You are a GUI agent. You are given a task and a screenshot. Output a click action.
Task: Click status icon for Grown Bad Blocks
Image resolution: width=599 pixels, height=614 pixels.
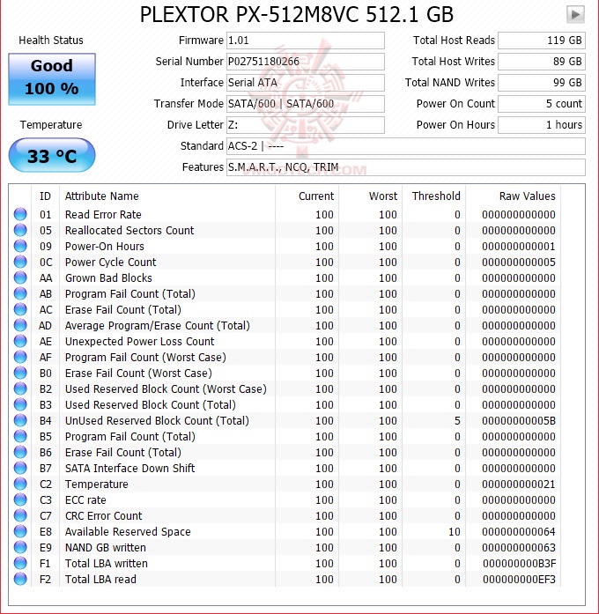[20, 277]
